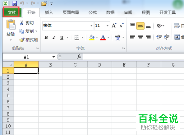Screen dimensions: 184x135
Task: Expand the phonetic guide options arrow
Action: pos(123,37)
